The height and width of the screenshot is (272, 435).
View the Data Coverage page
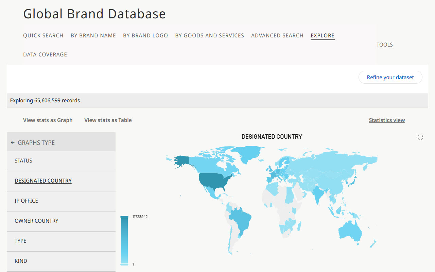click(45, 54)
